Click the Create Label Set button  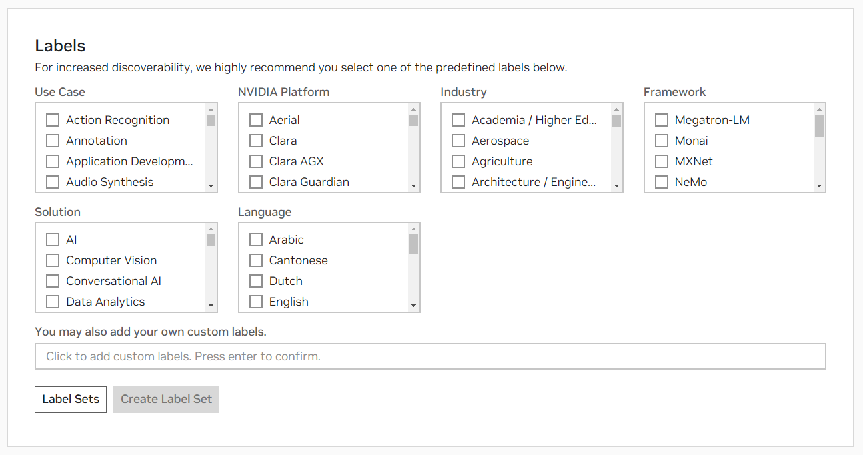click(x=166, y=399)
